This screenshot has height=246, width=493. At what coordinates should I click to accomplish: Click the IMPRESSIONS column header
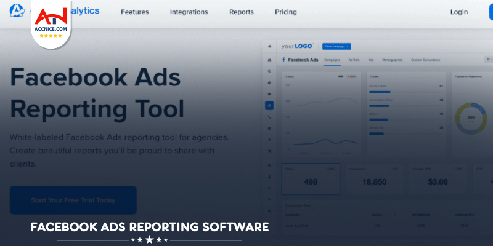point(421,215)
